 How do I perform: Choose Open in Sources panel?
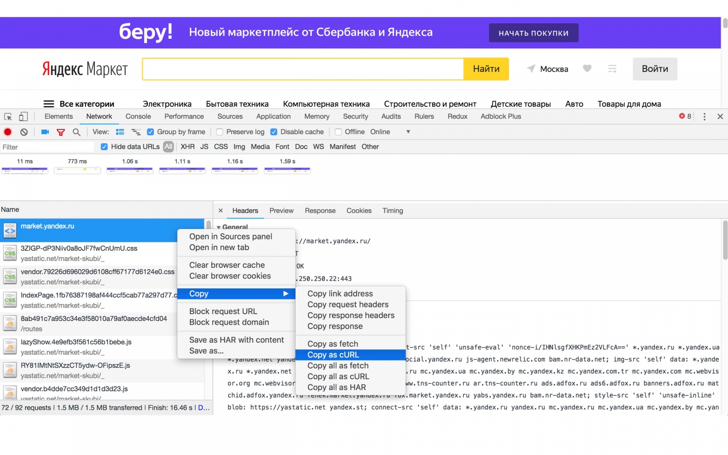236,237
